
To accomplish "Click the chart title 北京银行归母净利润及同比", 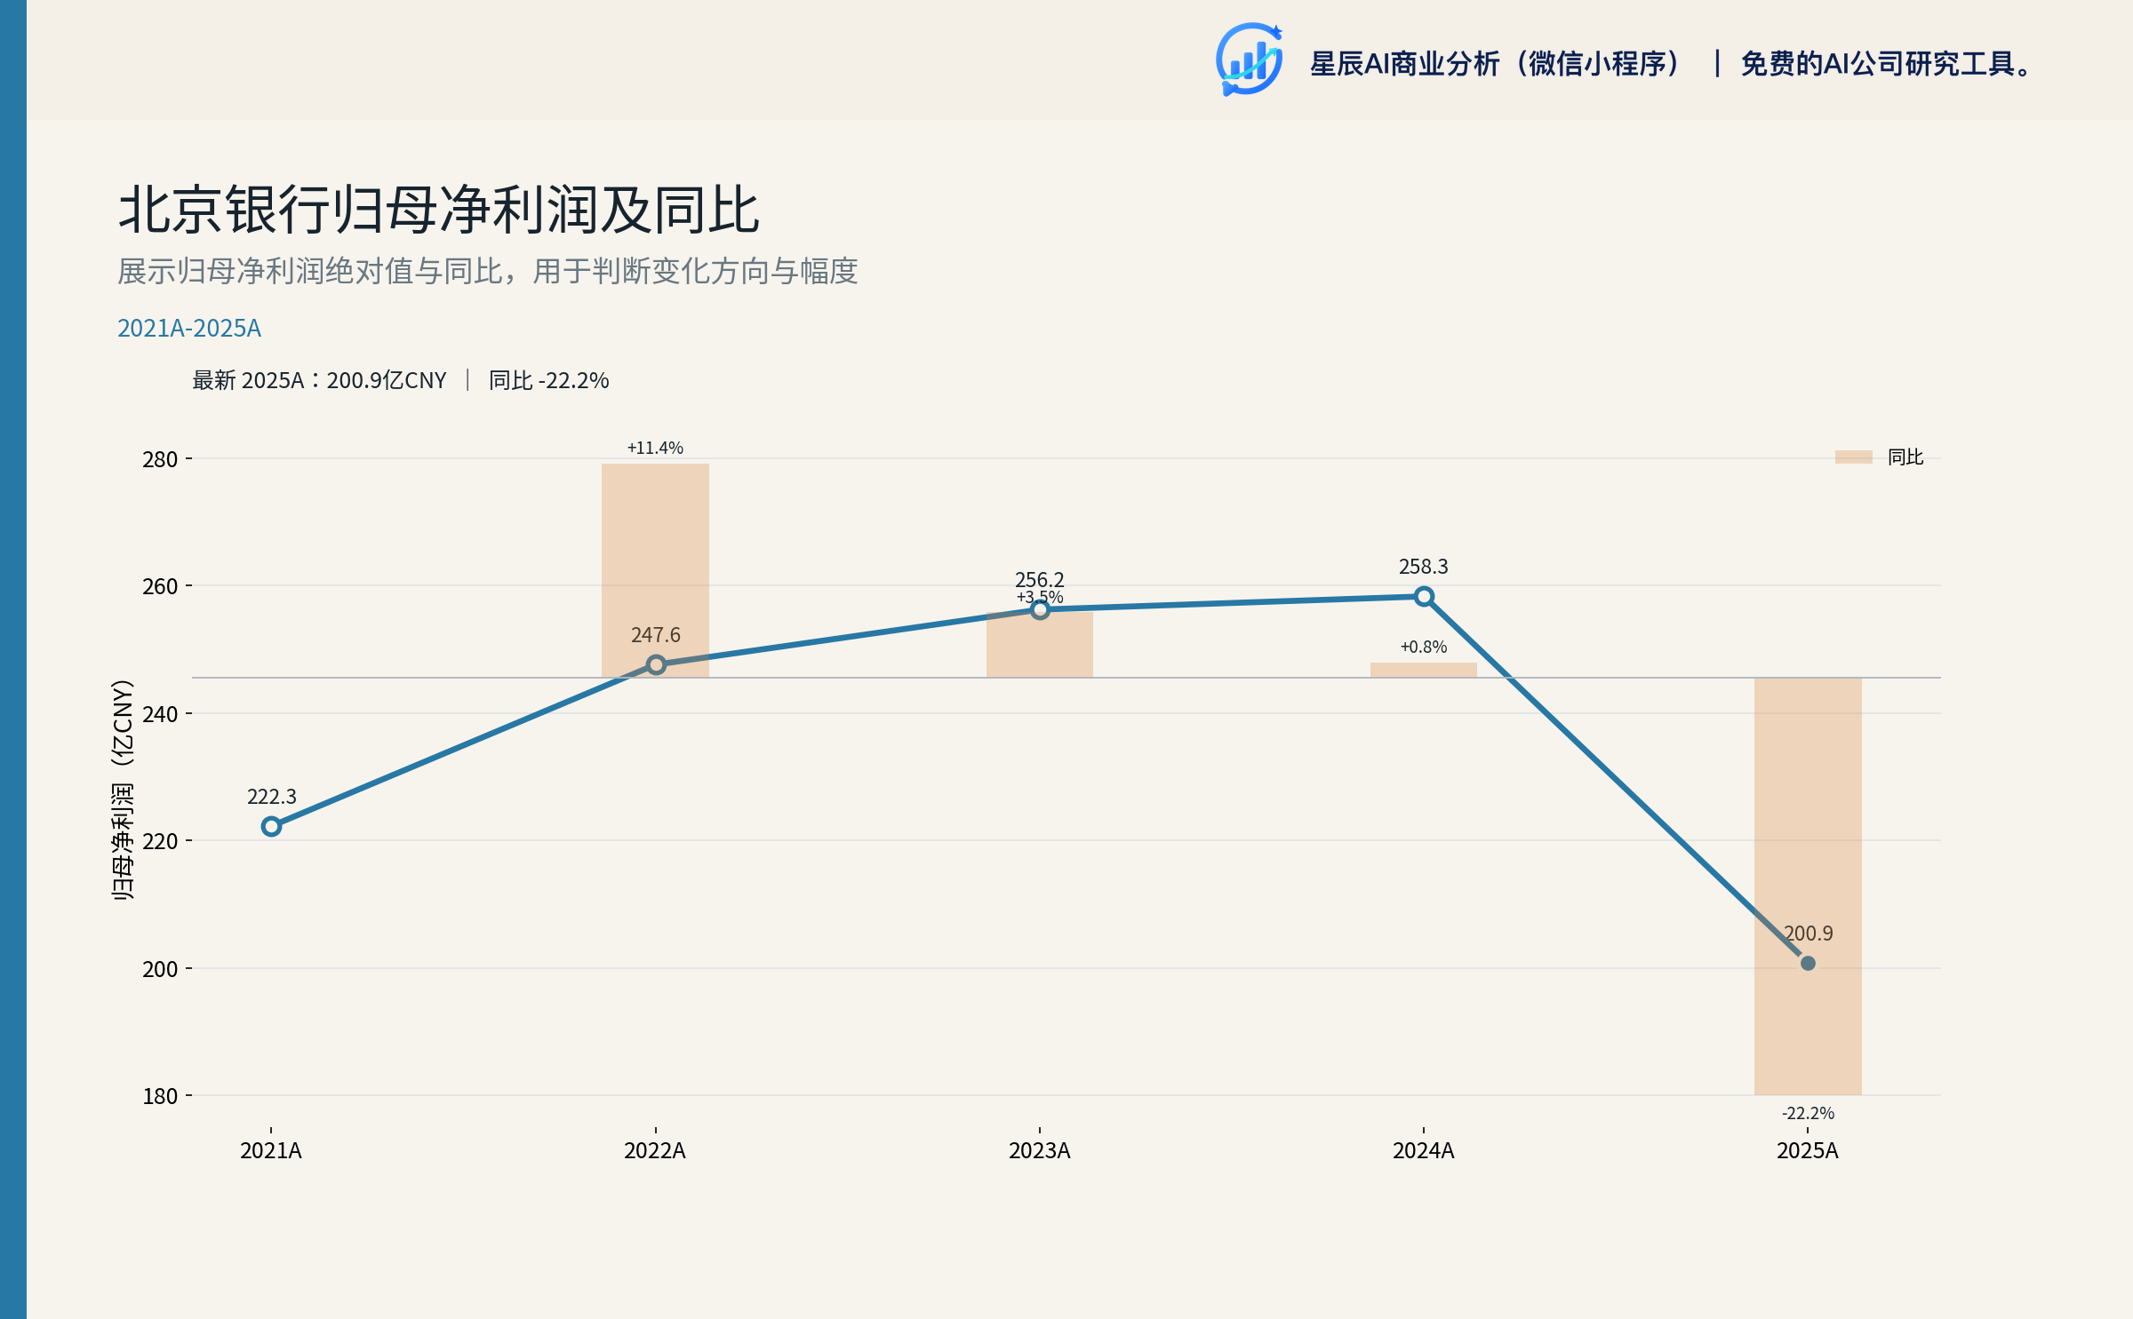I will [x=439, y=211].
